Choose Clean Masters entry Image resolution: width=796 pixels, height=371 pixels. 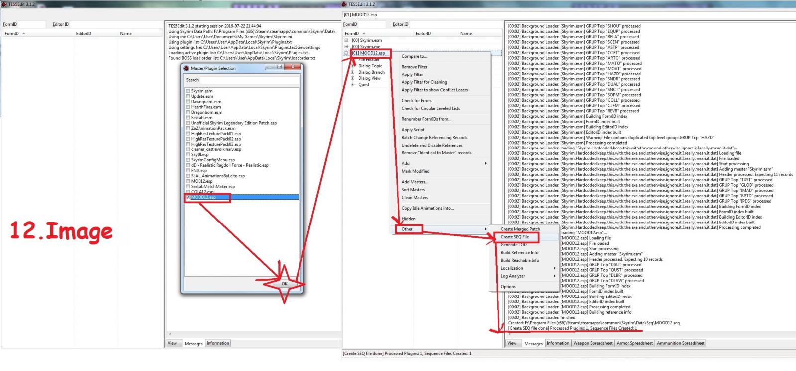pyautogui.click(x=415, y=198)
